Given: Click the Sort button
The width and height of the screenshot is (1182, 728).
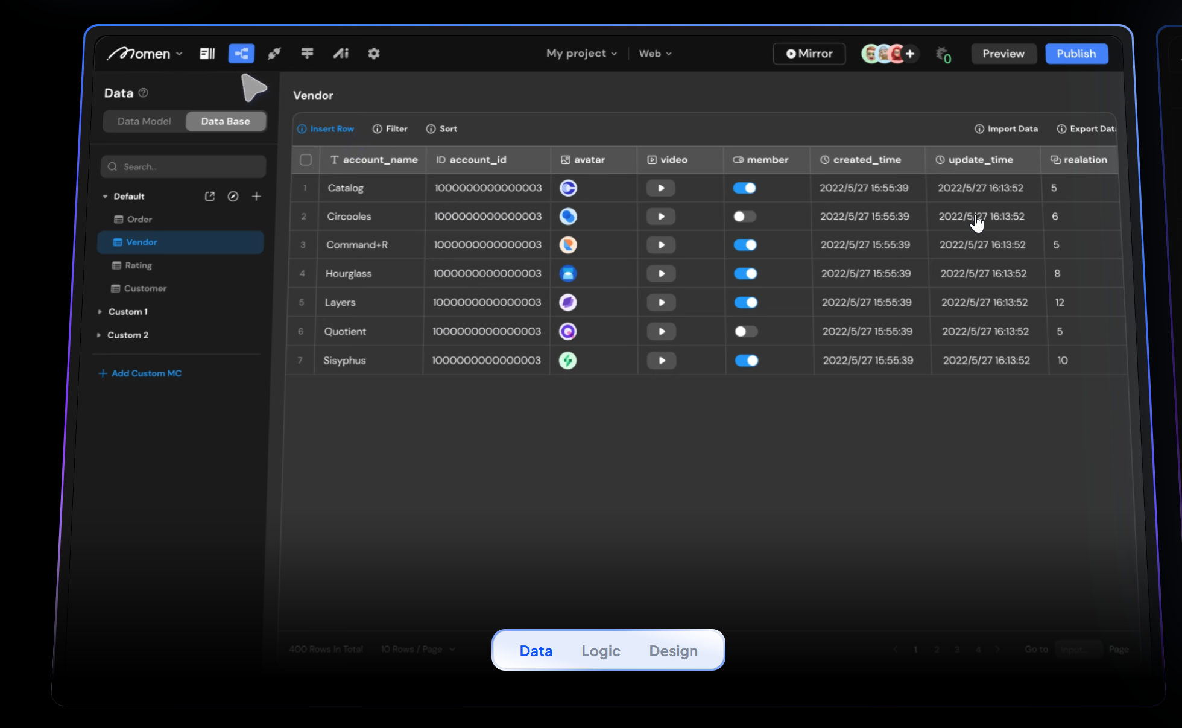Looking at the screenshot, I should (441, 129).
